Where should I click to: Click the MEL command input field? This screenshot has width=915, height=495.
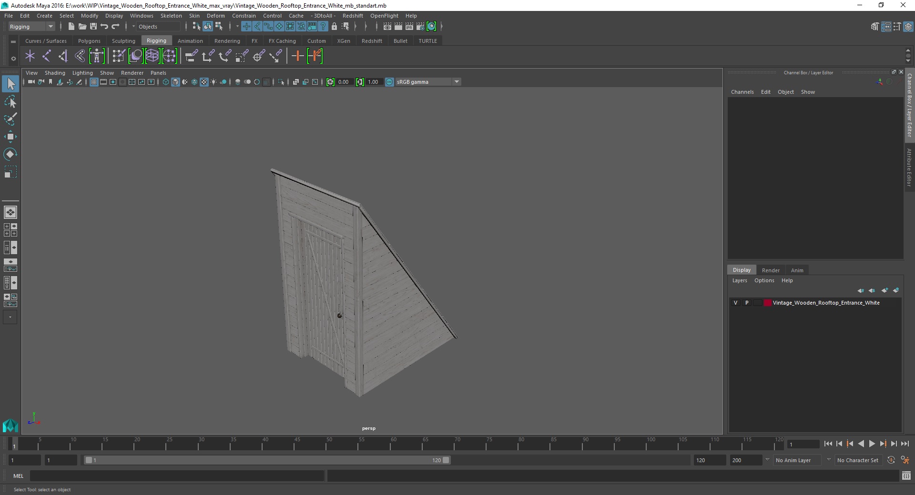(x=177, y=475)
